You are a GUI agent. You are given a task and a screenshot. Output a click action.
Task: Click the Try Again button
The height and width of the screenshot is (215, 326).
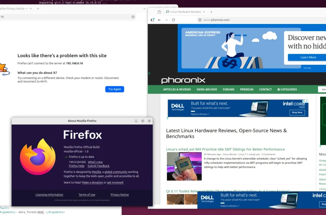coord(115,89)
